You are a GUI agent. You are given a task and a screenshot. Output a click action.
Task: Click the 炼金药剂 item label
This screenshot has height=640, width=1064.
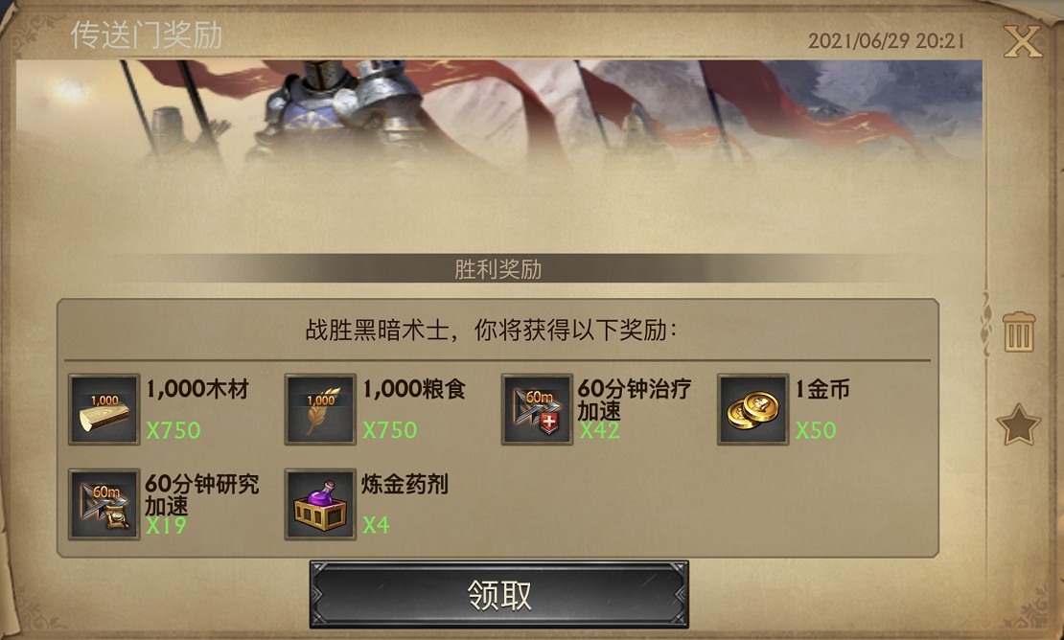point(405,484)
